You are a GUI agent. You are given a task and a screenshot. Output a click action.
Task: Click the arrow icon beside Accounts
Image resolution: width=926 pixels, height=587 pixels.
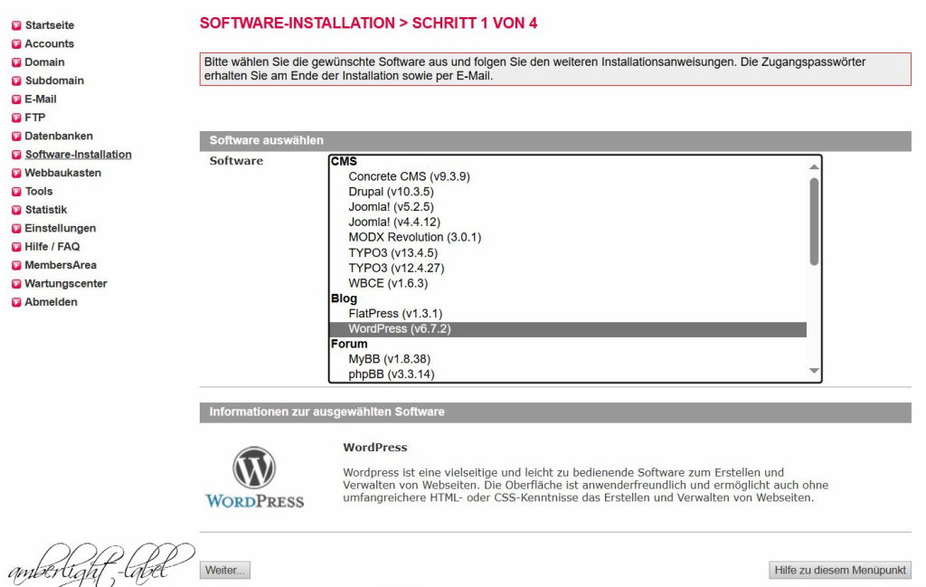[16, 43]
